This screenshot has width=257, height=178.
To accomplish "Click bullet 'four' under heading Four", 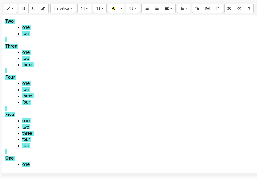I will pos(26,102).
